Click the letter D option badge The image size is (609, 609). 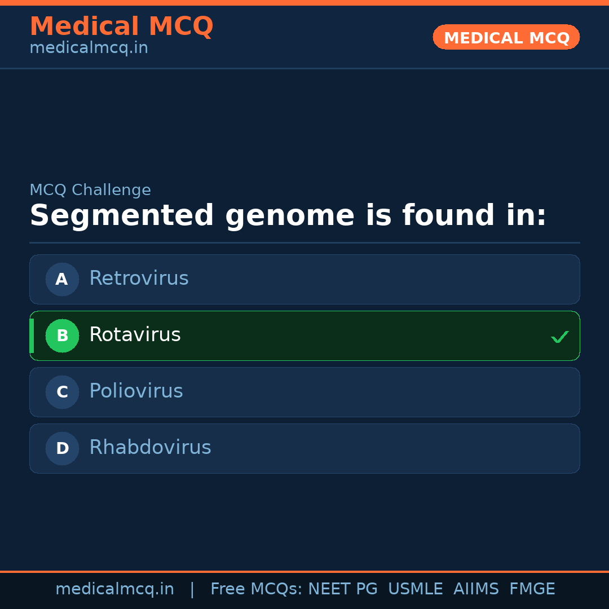point(62,448)
